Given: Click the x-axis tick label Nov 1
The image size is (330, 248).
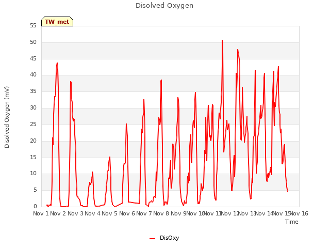Looking at the screenshot, I should coord(41,213).
